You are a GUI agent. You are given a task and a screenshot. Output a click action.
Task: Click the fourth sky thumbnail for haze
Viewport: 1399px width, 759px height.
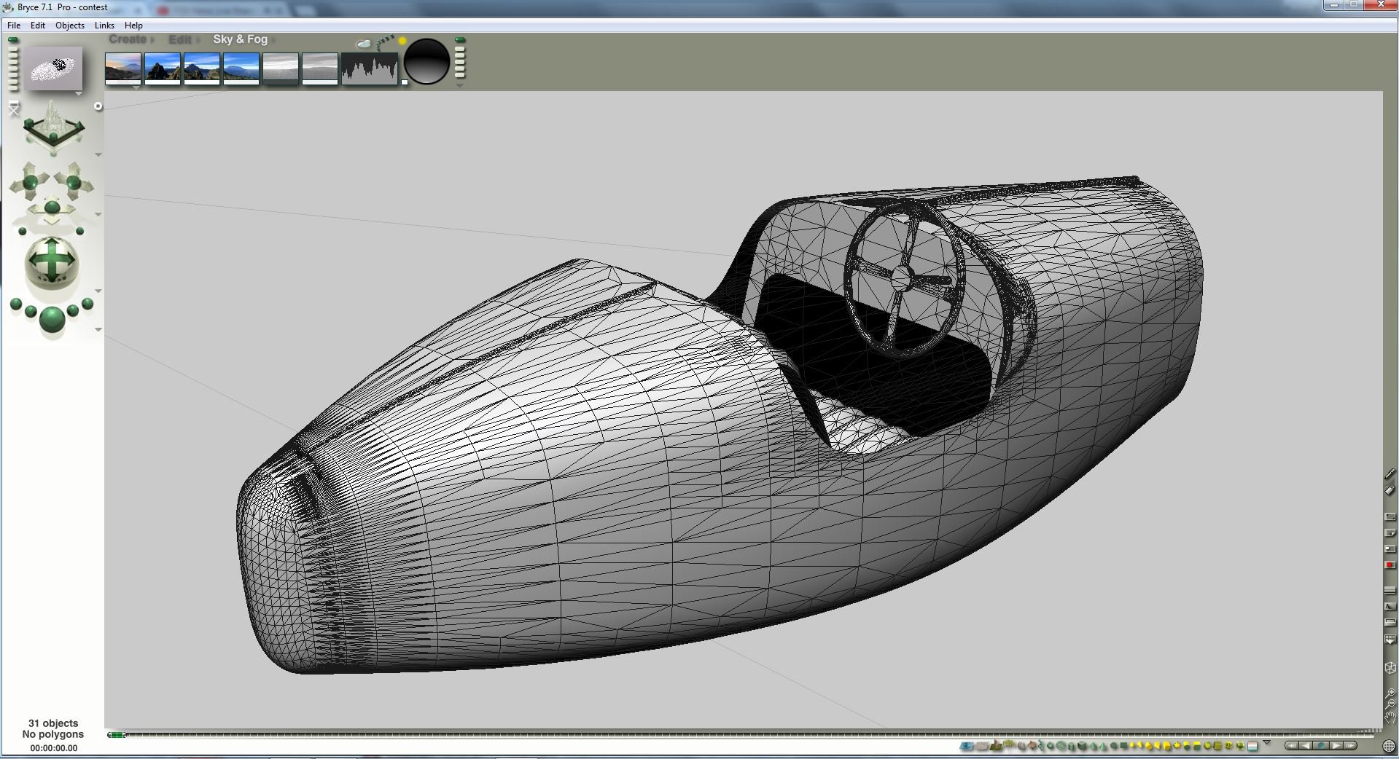pyautogui.click(x=241, y=68)
